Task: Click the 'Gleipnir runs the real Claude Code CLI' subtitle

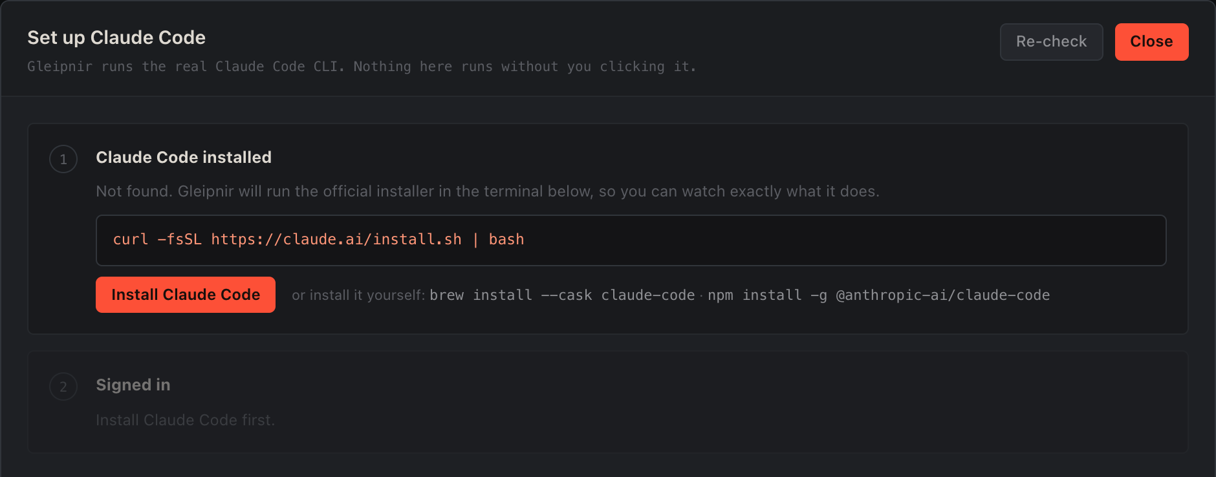Action: pyautogui.click(x=362, y=67)
